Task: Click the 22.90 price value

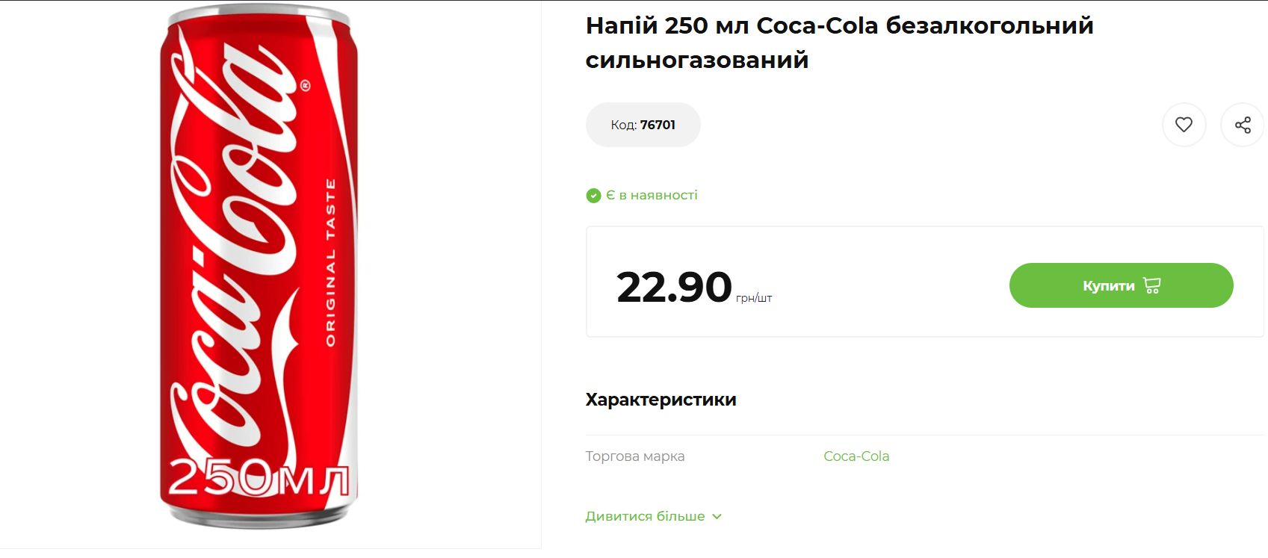Action: [674, 287]
